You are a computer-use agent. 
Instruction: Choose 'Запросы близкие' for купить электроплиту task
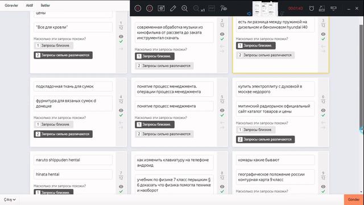point(256,130)
